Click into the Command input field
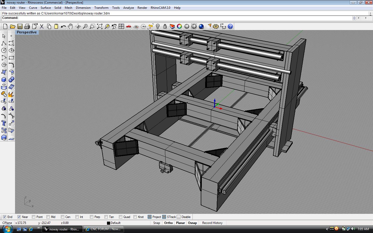373x233 pixels. tap(185, 18)
